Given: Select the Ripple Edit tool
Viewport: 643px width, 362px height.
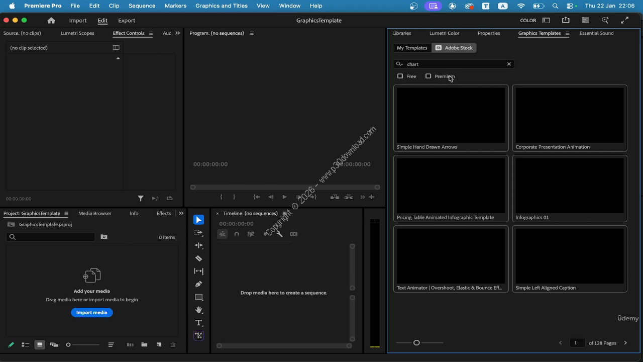Looking at the screenshot, I should click(x=199, y=245).
